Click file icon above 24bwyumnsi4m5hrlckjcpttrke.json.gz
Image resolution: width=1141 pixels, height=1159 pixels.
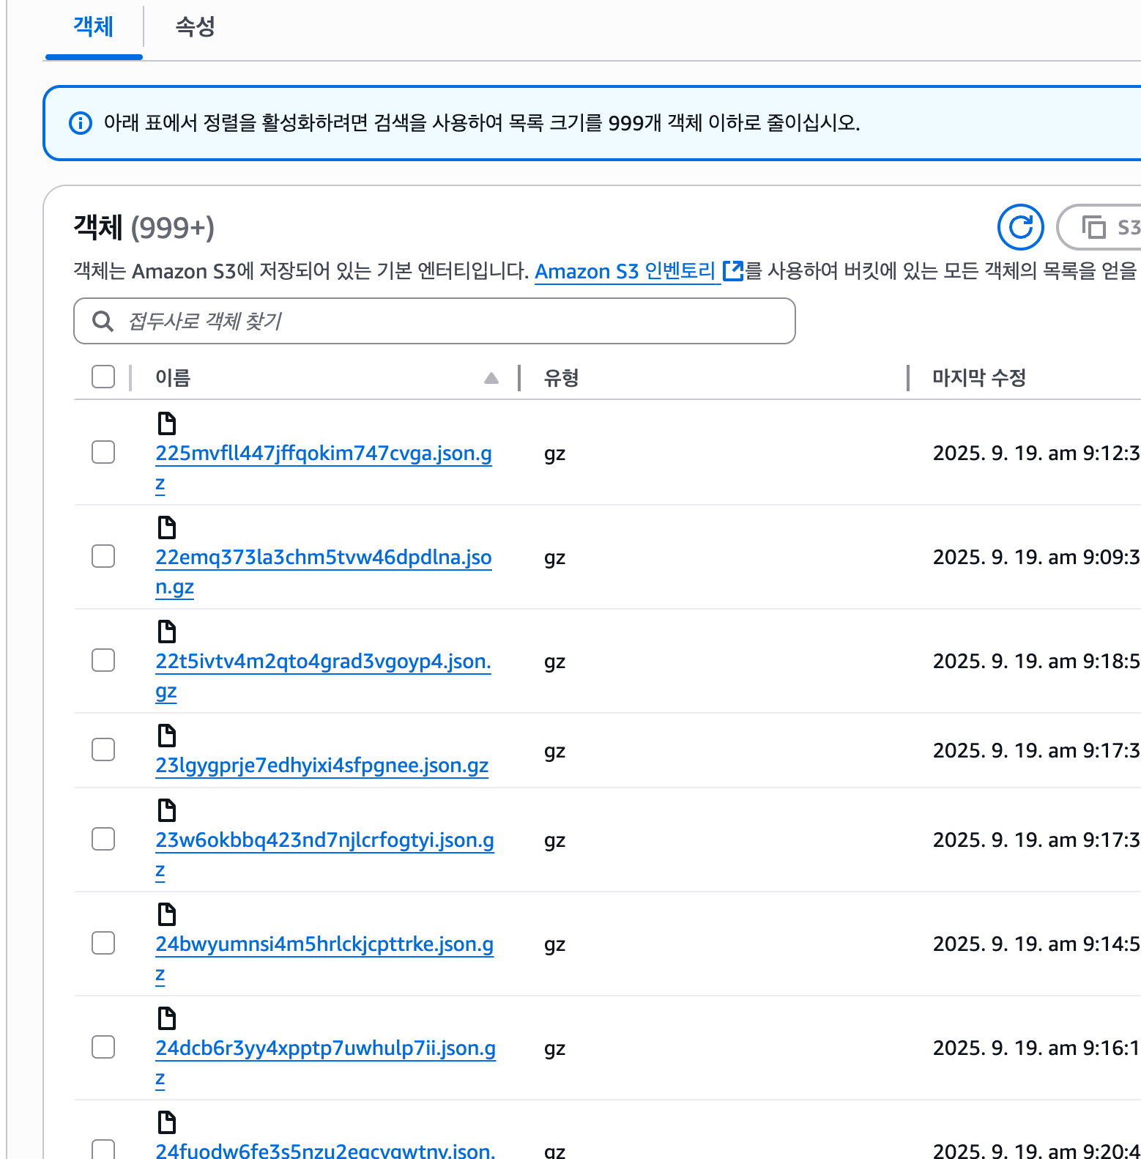[x=167, y=914]
